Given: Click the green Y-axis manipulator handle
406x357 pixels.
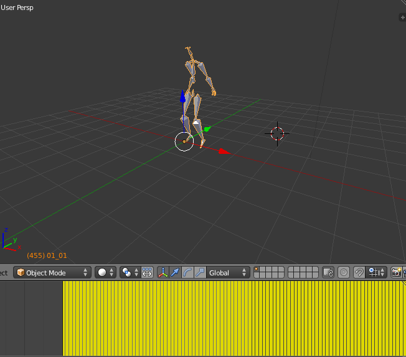Looking at the screenshot, I should tap(207, 129).
